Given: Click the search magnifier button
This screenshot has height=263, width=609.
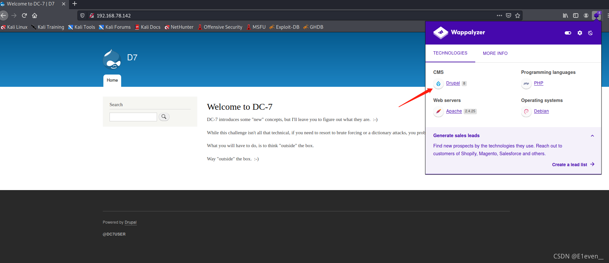Looking at the screenshot, I should click(164, 117).
